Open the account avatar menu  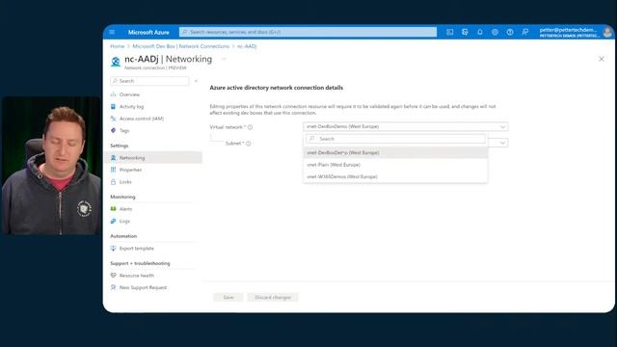pyautogui.click(x=607, y=32)
